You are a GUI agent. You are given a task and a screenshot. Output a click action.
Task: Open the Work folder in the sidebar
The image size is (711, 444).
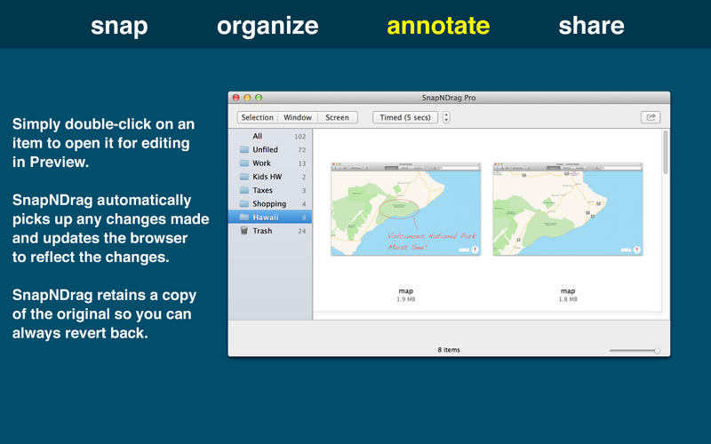click(x=262, y=163)
